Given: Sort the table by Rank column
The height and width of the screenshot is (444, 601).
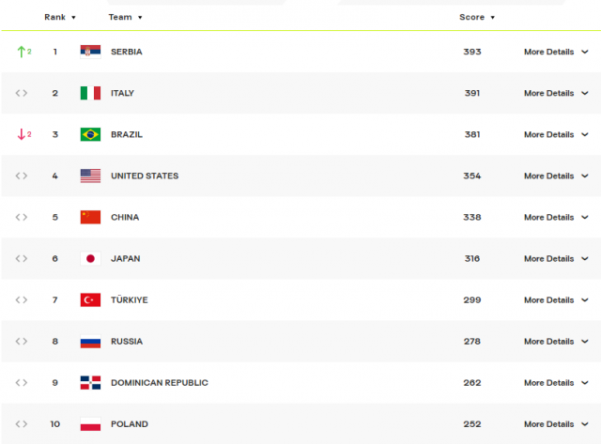Looking at the screenshot, I should pyautogui.click(x=60, y=17).
